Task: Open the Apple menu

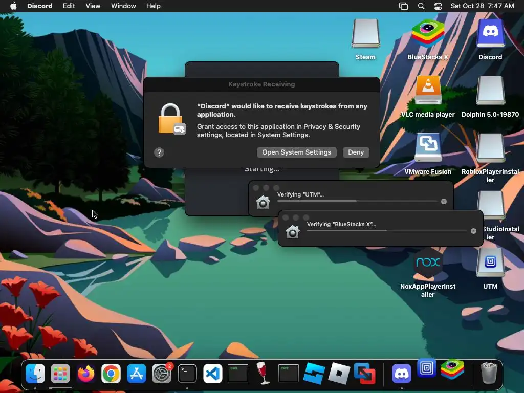Action: pos(13,6)
